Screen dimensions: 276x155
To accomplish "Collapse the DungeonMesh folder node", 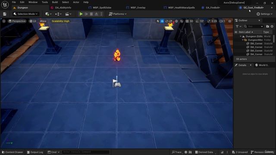I will pos(243,40).
